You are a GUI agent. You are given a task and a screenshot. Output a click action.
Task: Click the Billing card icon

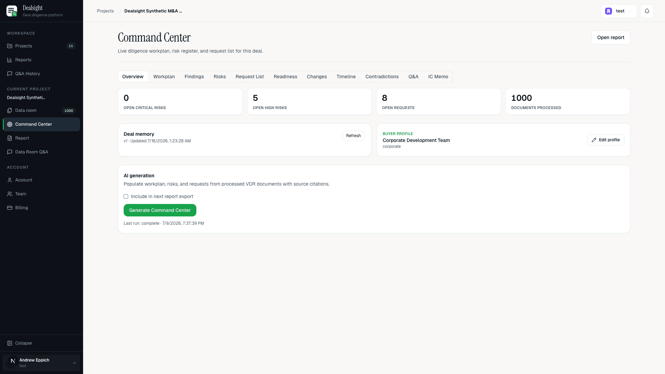10,208
